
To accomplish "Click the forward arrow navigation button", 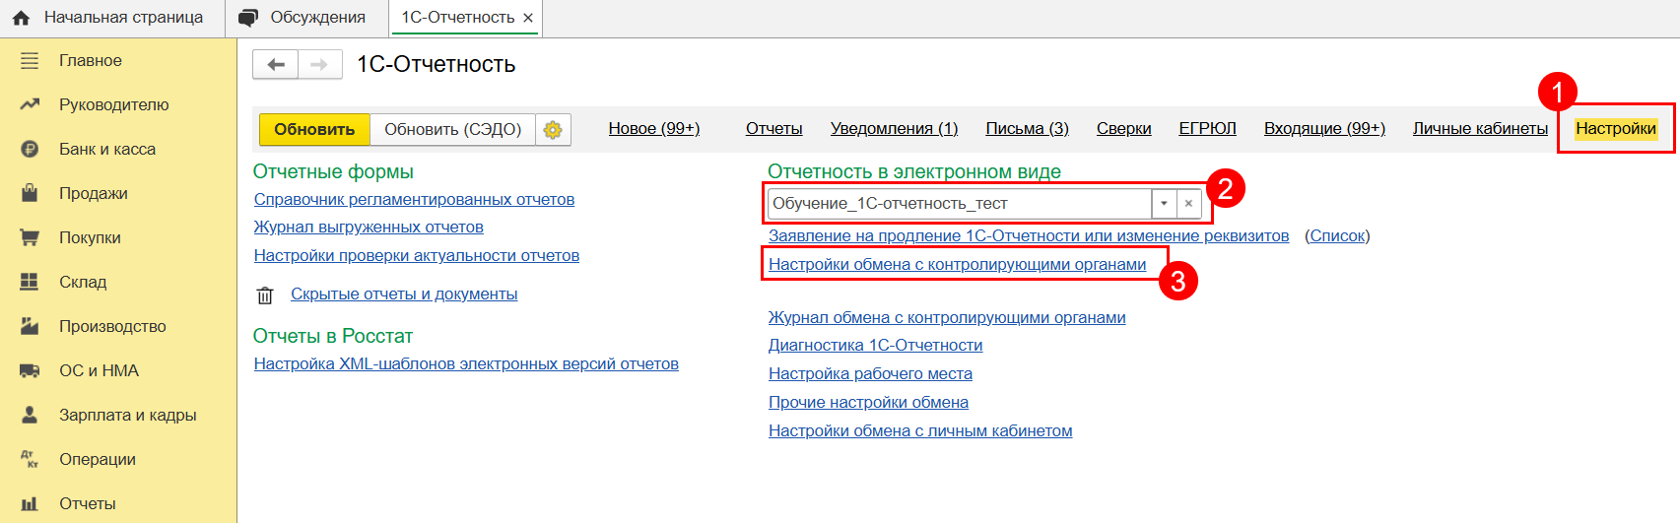I will click(x=319, y=65).
